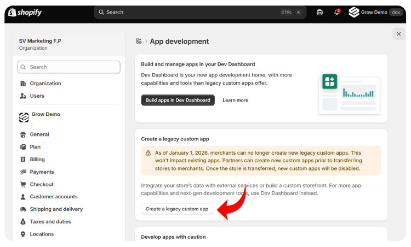The image size is (411, 247).
Task: Click the Shopify logo in header
Action: (x=25, y=12)
